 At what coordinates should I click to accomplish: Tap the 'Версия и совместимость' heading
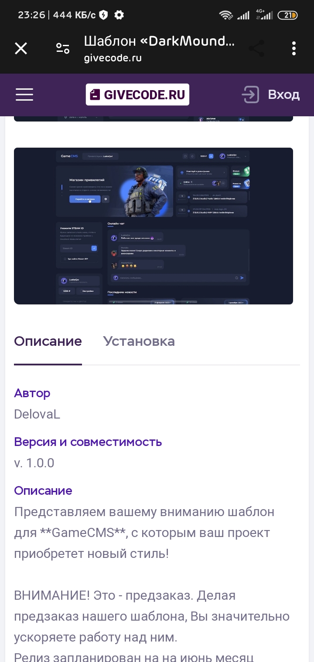[x=88, y=442]
